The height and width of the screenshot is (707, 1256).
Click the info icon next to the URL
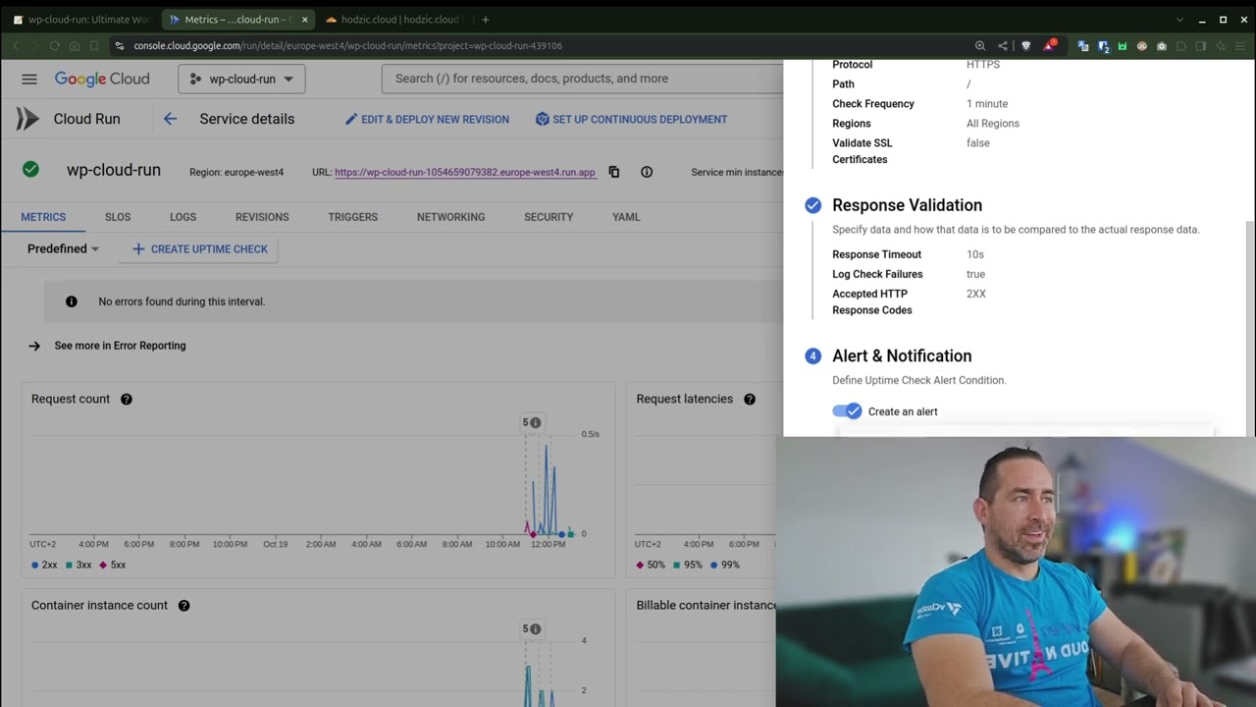pos(647,172)
